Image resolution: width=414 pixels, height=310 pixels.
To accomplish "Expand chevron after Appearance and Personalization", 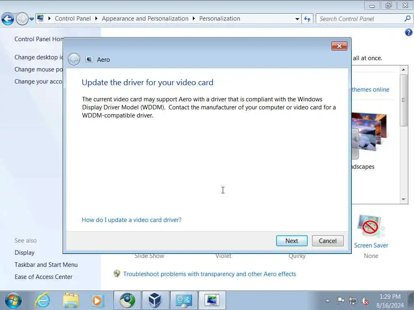I will (x=194, y=19).
